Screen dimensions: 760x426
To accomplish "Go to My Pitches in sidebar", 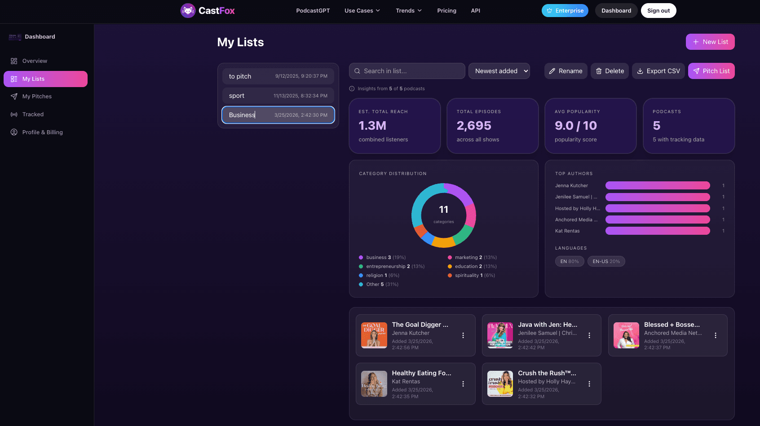I will [37, 97].
